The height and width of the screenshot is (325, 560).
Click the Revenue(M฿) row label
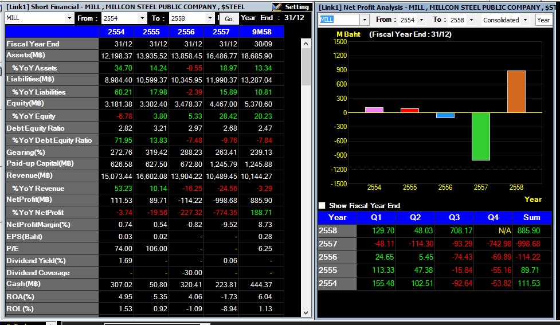(52, 176)
